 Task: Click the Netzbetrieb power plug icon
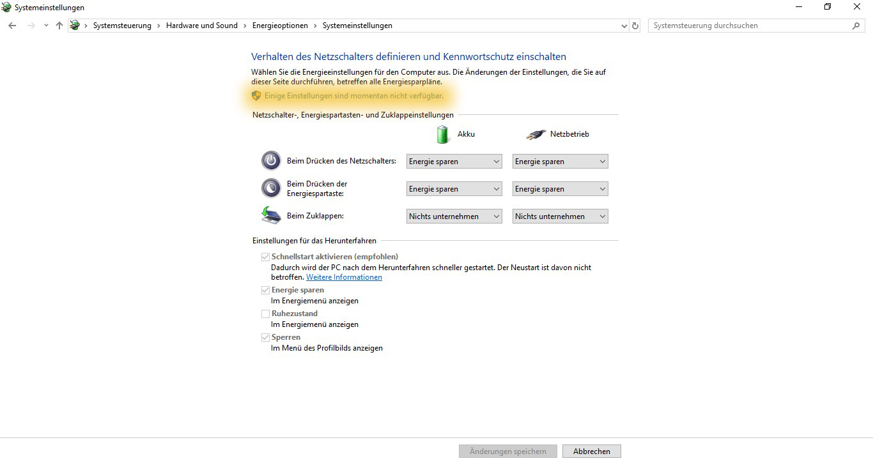pos(536,135)
